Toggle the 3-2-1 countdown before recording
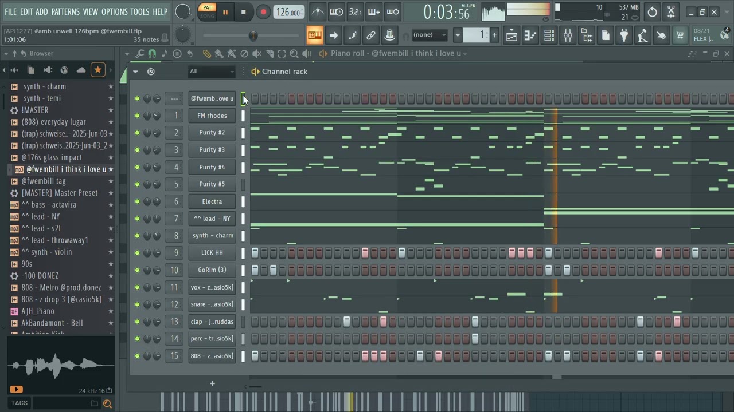 (355, 11)
